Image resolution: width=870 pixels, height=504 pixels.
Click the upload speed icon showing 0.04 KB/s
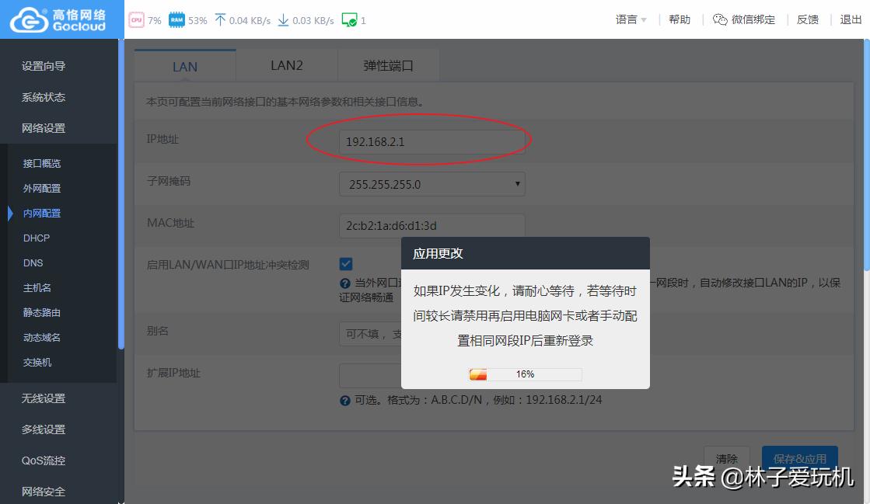[221, 19]
